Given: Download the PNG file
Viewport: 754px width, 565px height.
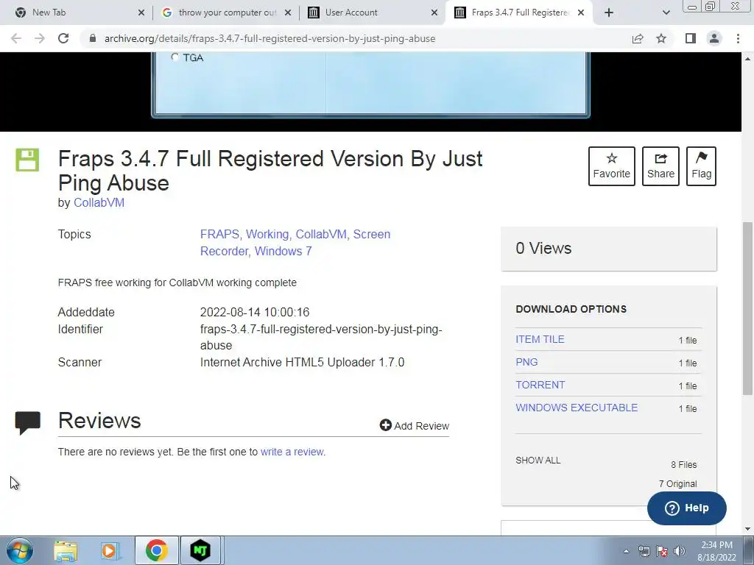Looking at the screenshot, I should pos(526,362).
